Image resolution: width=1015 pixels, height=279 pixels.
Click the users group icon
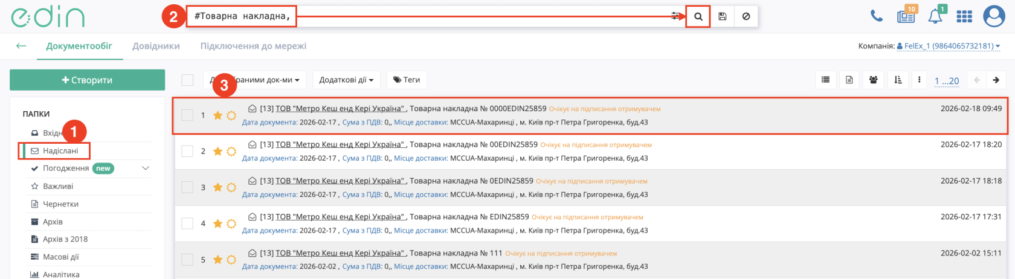click(x=873, y=80)
